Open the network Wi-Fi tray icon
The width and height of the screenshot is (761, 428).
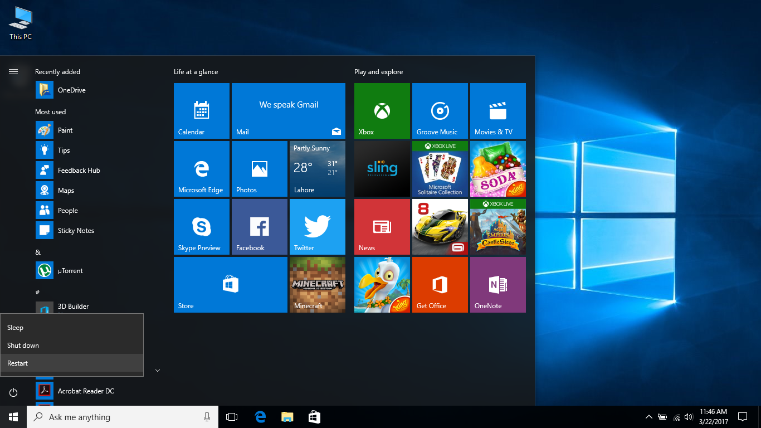coord(676,417)
